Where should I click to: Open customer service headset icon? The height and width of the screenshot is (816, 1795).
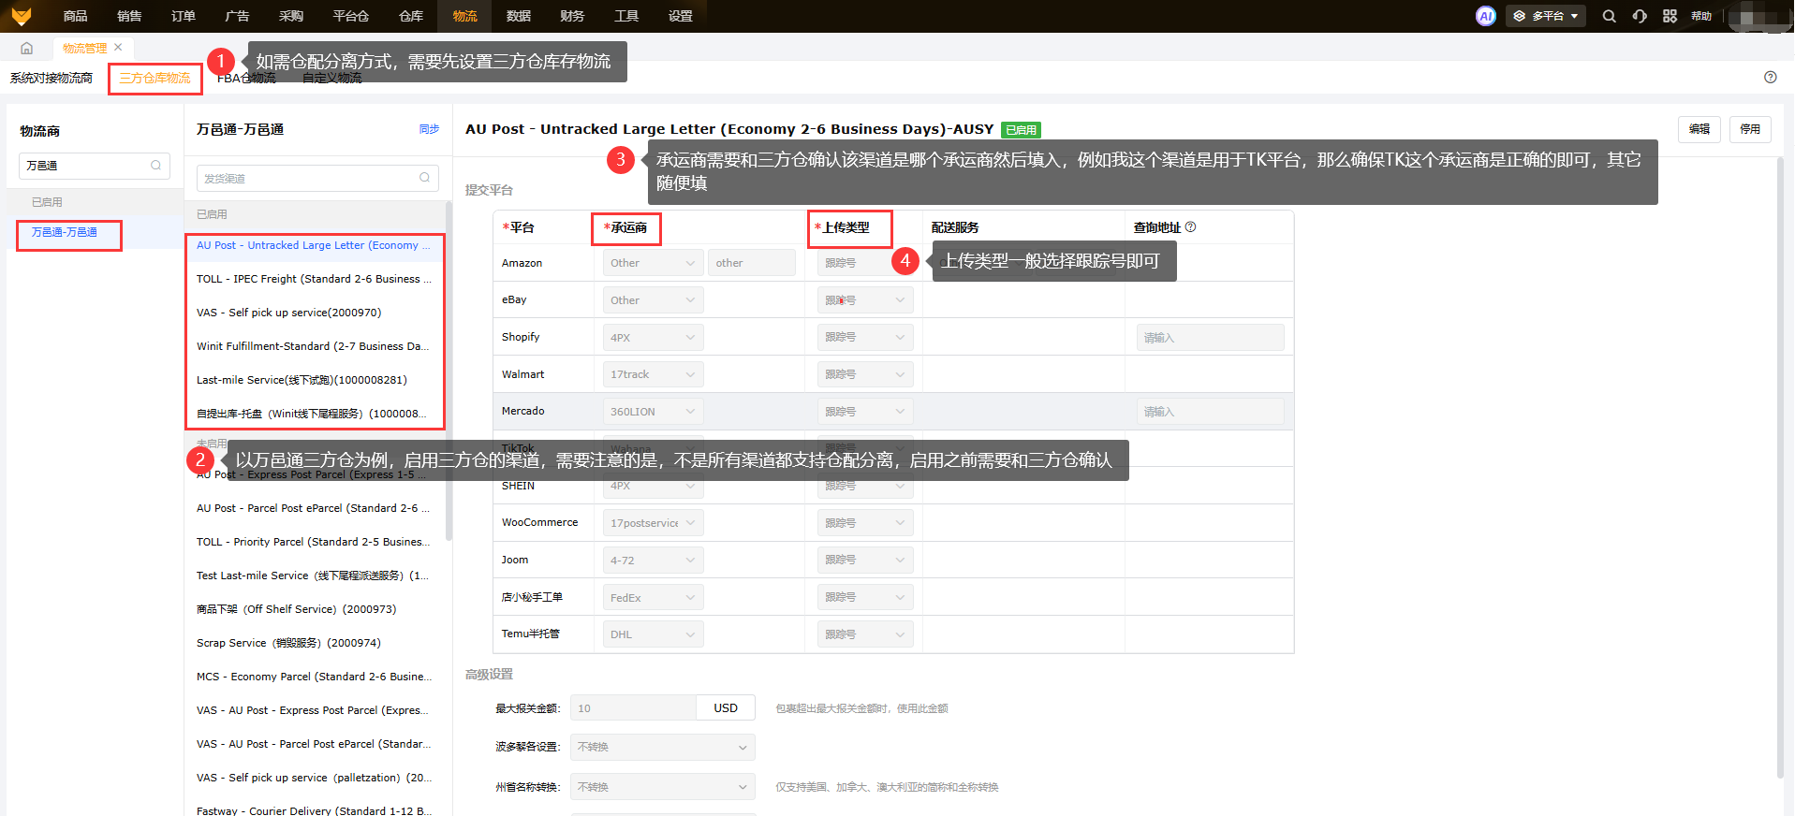pos(1640,16)
